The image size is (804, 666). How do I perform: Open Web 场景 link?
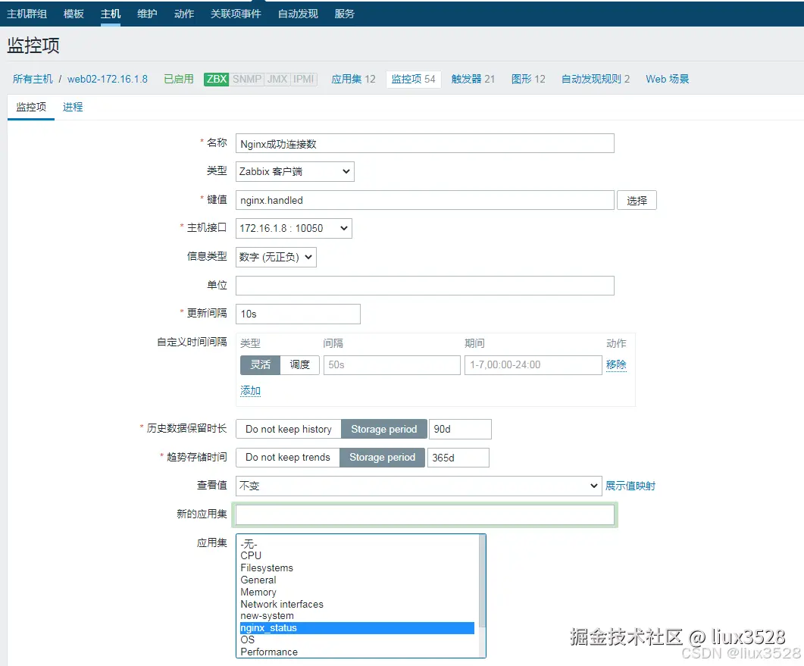(x=667, y=79)
